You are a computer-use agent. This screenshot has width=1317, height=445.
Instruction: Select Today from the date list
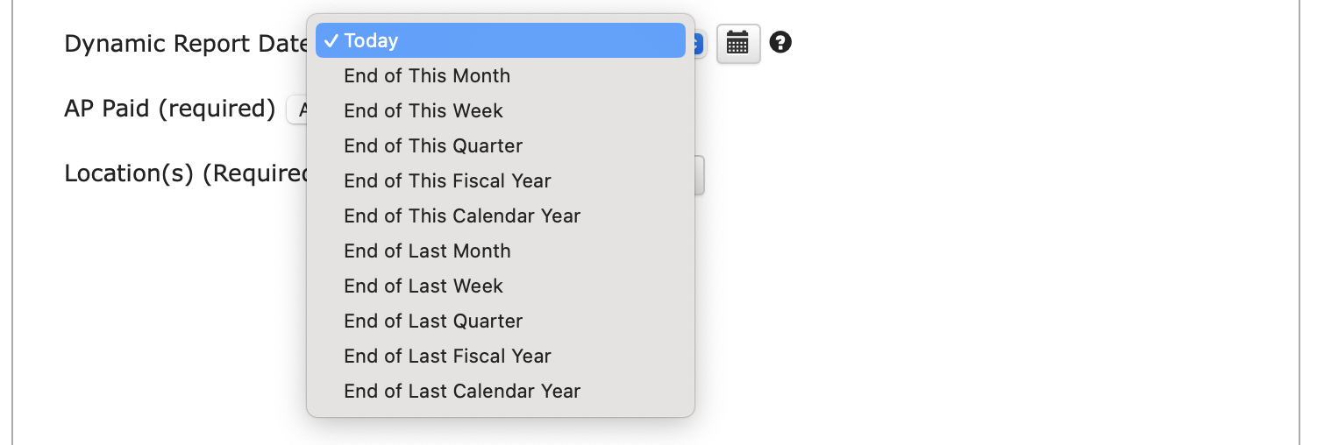point(500,40)
